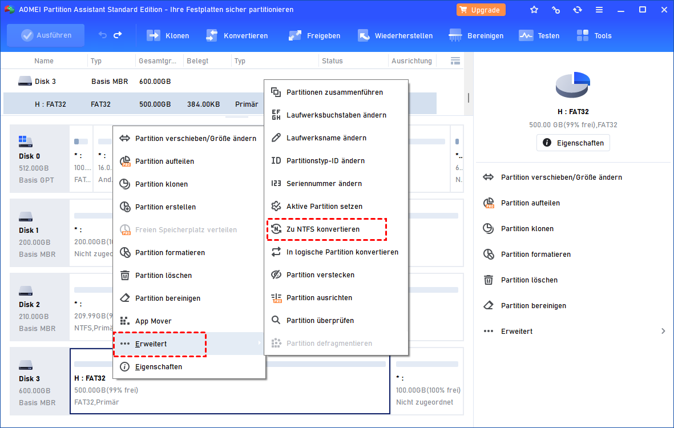Click the orange Upgrade button
This screenshot has height=428, width=674.
(481, 10)
